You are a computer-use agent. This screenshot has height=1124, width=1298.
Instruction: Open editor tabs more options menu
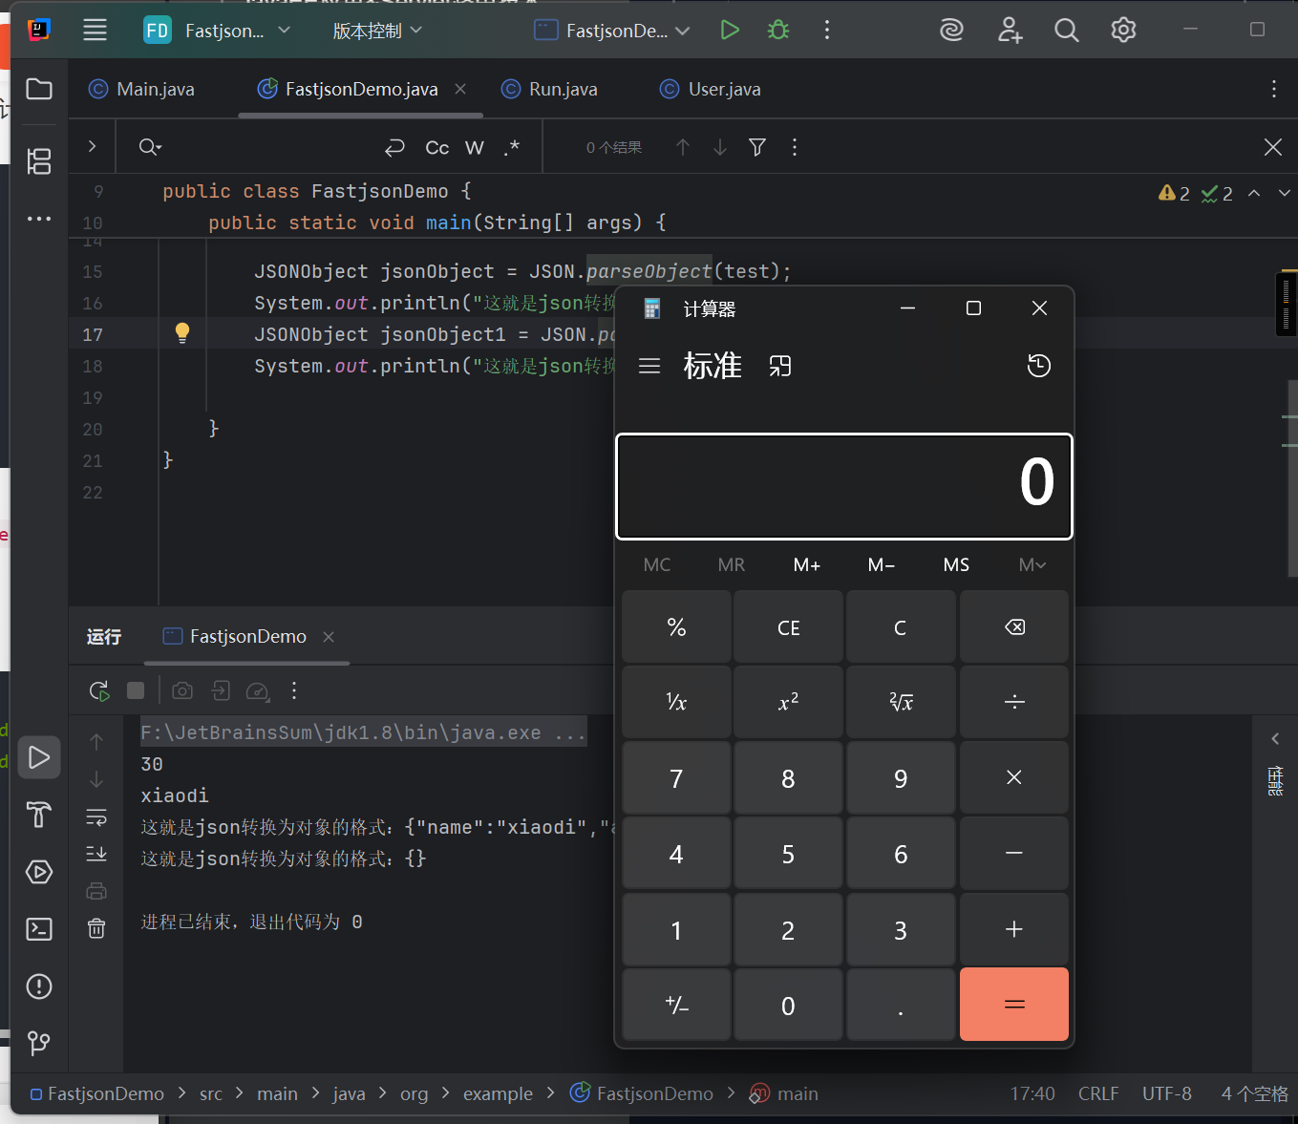click(1273, 89)
